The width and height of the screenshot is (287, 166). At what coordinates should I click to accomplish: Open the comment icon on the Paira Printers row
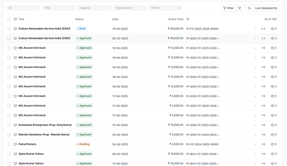(274, 144)
